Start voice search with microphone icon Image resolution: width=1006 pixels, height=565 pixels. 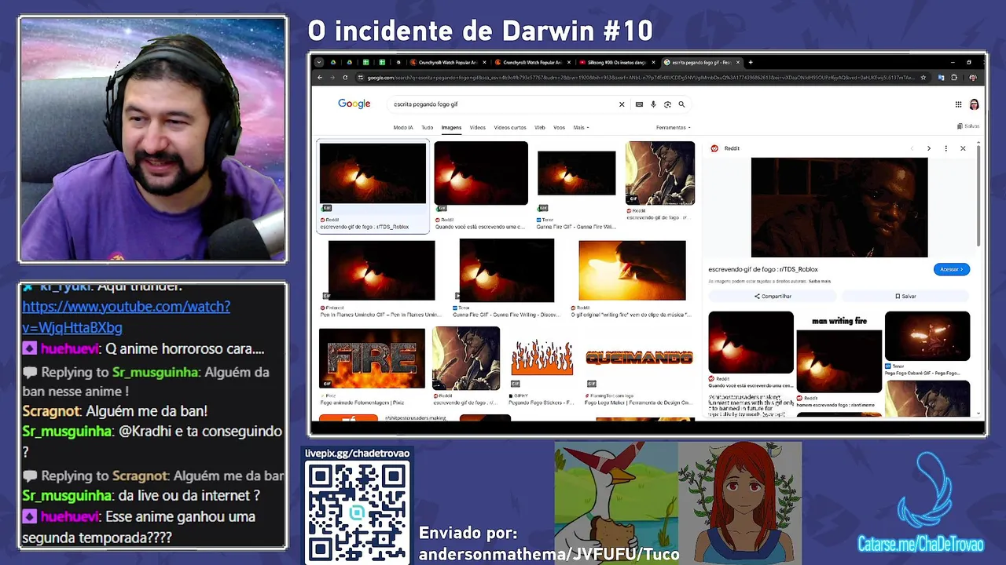[653, 104]
